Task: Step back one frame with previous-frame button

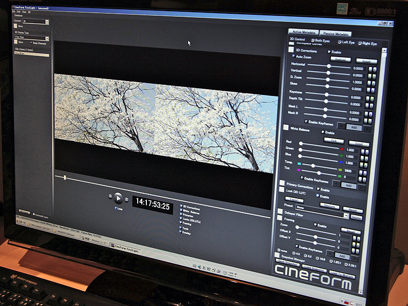Action: [110, 196]
